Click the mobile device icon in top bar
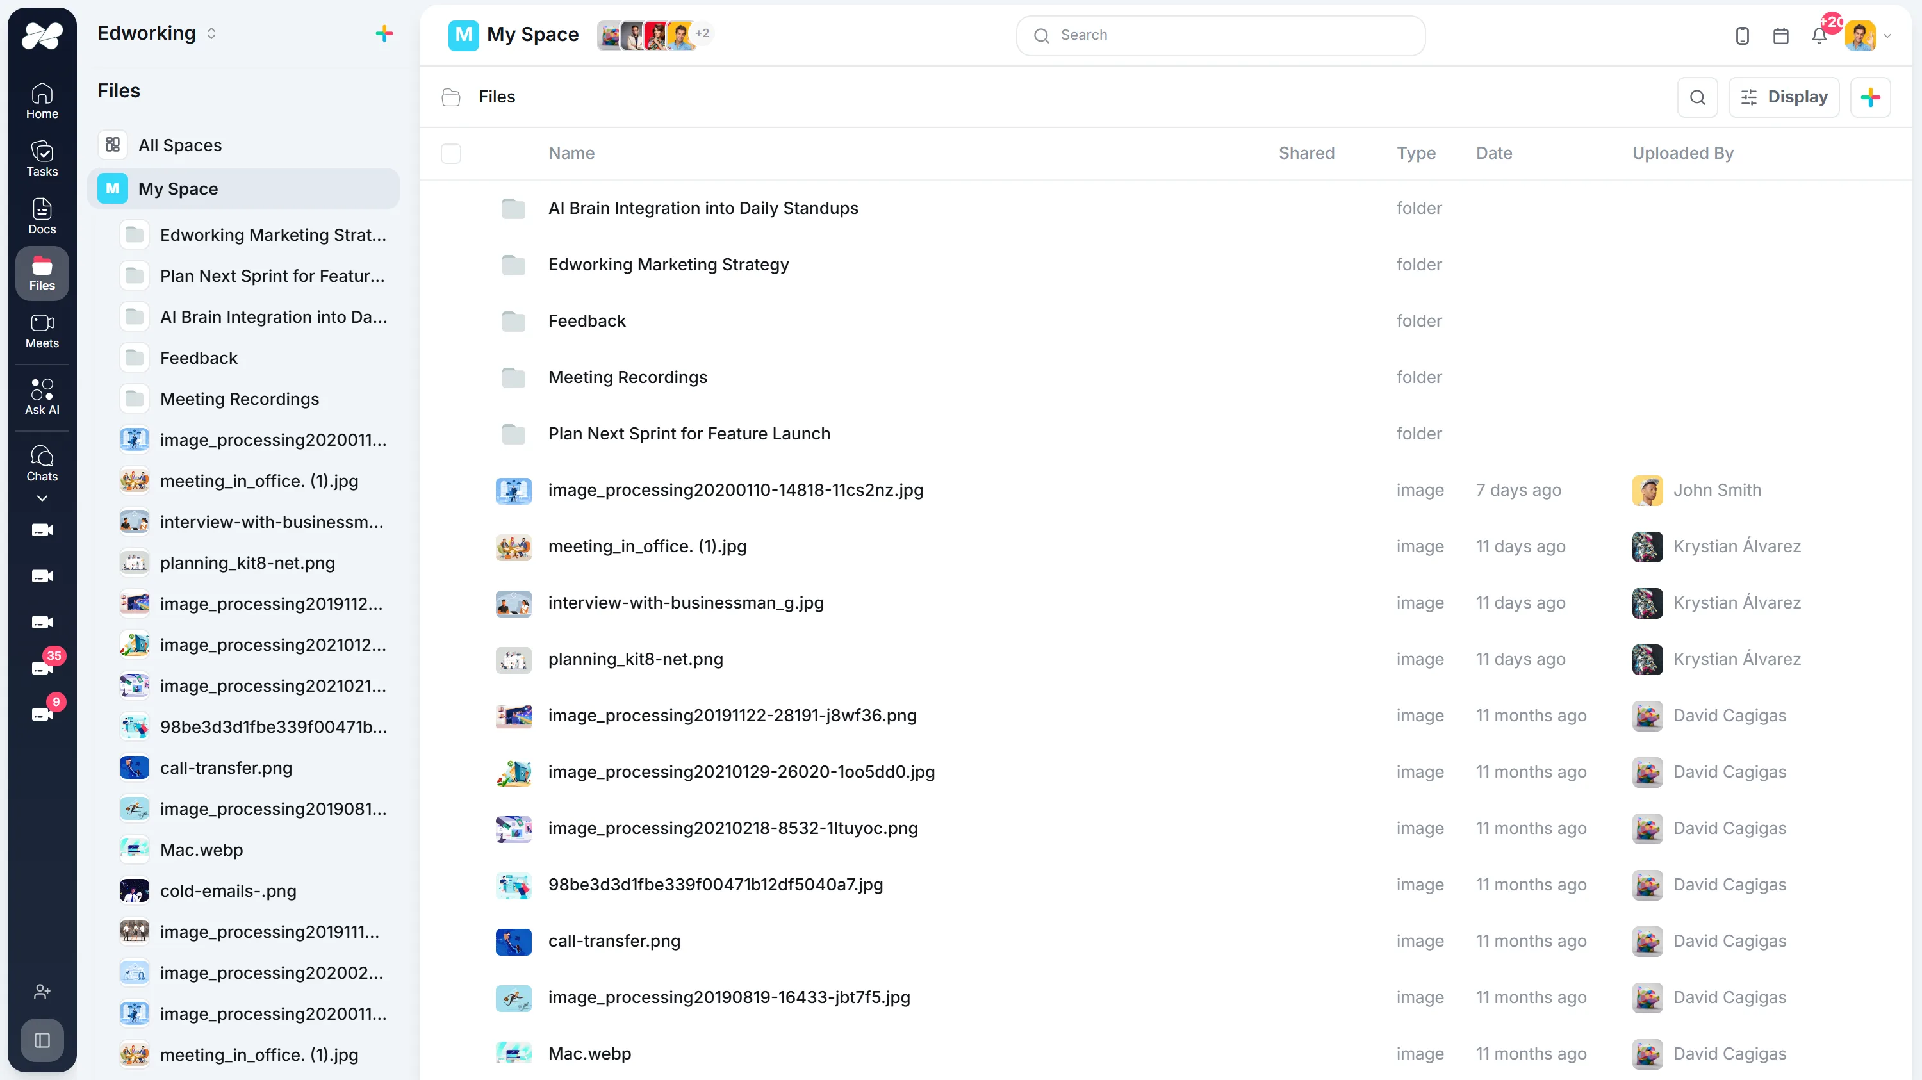This screenshot has height=1080, width=1922. (1742, 36)
